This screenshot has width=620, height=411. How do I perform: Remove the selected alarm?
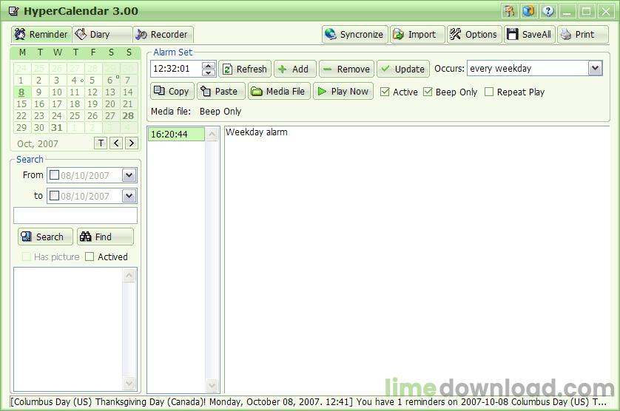346,69
